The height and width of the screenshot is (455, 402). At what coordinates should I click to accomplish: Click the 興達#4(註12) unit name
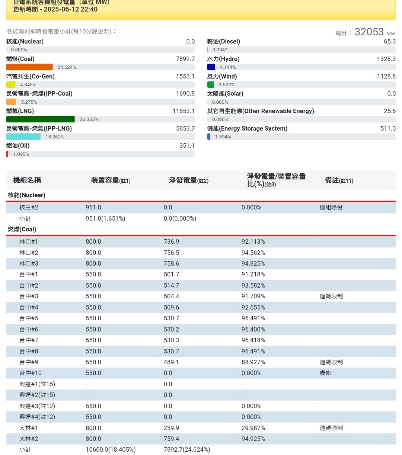pyautogui.click(x=37, y=417)
